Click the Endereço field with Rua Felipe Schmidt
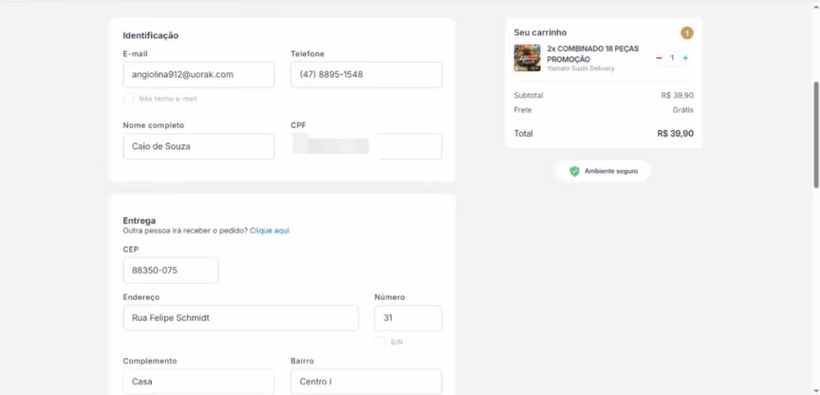820x395 pixels. coord(240,318)
